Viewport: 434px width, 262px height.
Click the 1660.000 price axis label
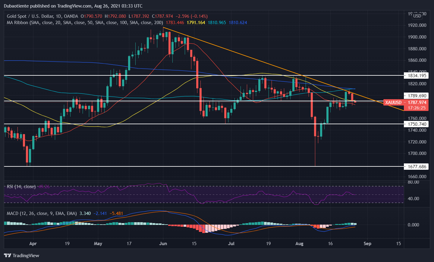coord(417,177)
